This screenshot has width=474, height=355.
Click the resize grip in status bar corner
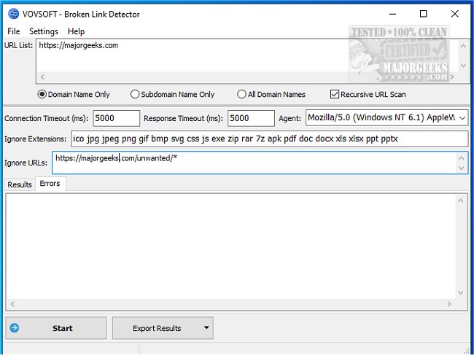point(467,350)
